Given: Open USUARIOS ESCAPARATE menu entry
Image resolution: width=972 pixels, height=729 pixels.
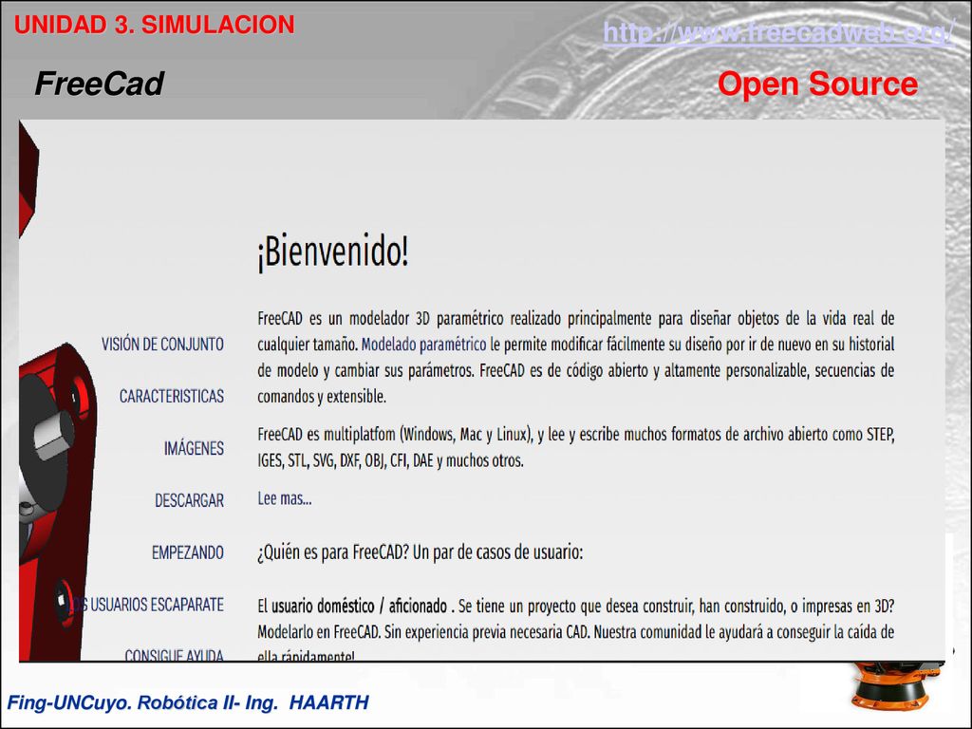Looking at the screenshot, I should (146, 605).
